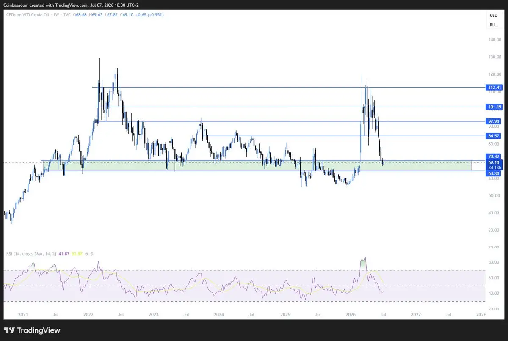The height and width of the screenshot is (341, 508).
Task: Click the 101.19 price level label
Action: pyautogui.click(x=494, y=107)
